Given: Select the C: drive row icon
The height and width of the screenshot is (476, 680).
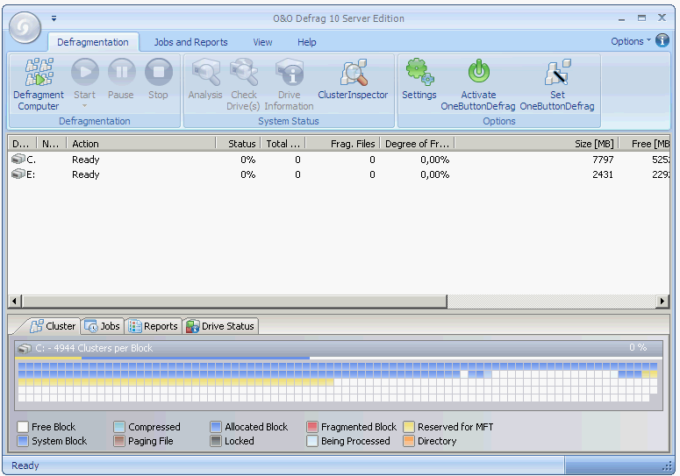Looking at the screenshot, I should [x=18, y=160].
